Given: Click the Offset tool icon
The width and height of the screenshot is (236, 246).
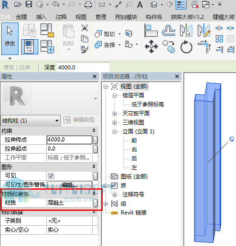Looking at the screenshot, I should click(x=169, y=30).
